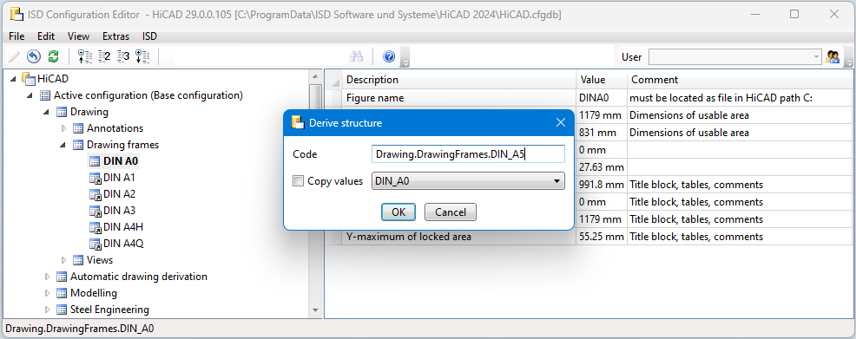Click the undo arrow toolbar icon
The image size is (856, 339).
pyautogui.click(x=34, y=56)
